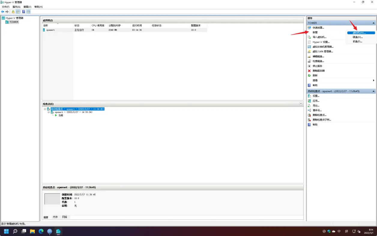Sort by 分配的内存 column header
This screenshot has height=236, width=377.
(119, 26)
